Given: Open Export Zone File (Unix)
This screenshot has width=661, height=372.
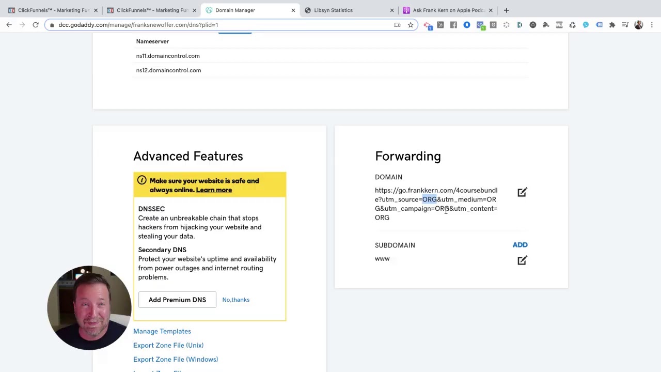Looking at the screenshot, I should coord(168,345).
